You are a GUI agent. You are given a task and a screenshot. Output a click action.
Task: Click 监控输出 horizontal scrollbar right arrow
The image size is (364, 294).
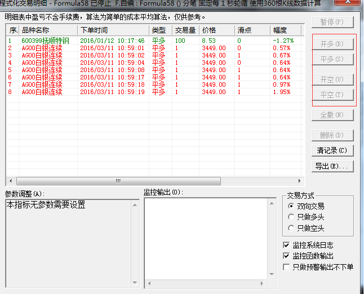(x=262, y=283)
